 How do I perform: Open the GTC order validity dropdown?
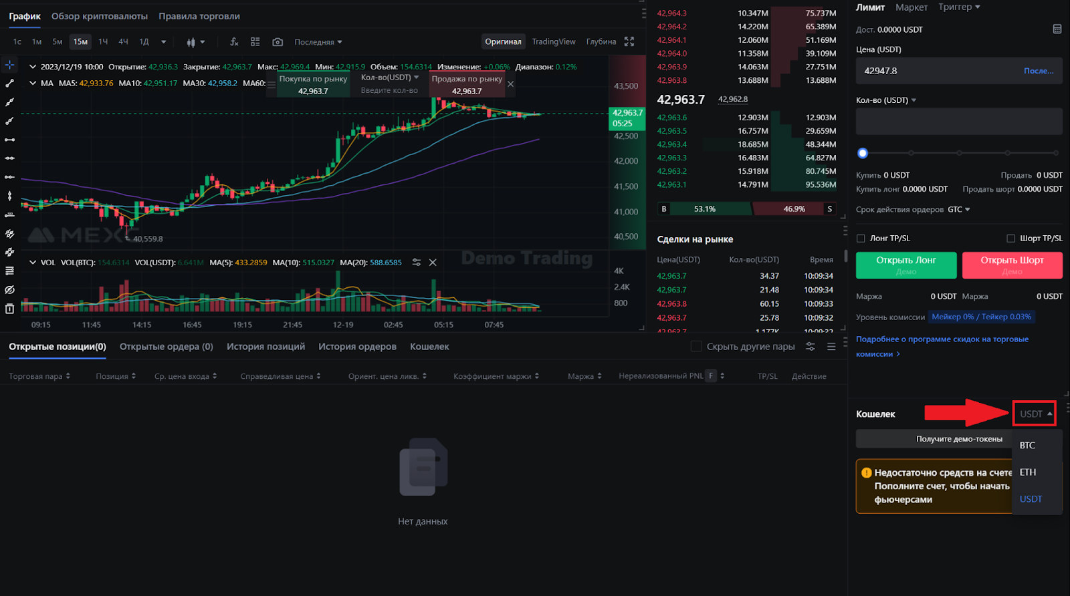pyautogui.click(x=959, y=209)
